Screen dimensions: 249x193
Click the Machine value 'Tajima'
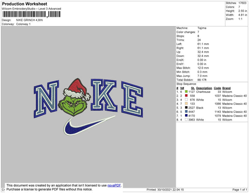tap(202, 28)
